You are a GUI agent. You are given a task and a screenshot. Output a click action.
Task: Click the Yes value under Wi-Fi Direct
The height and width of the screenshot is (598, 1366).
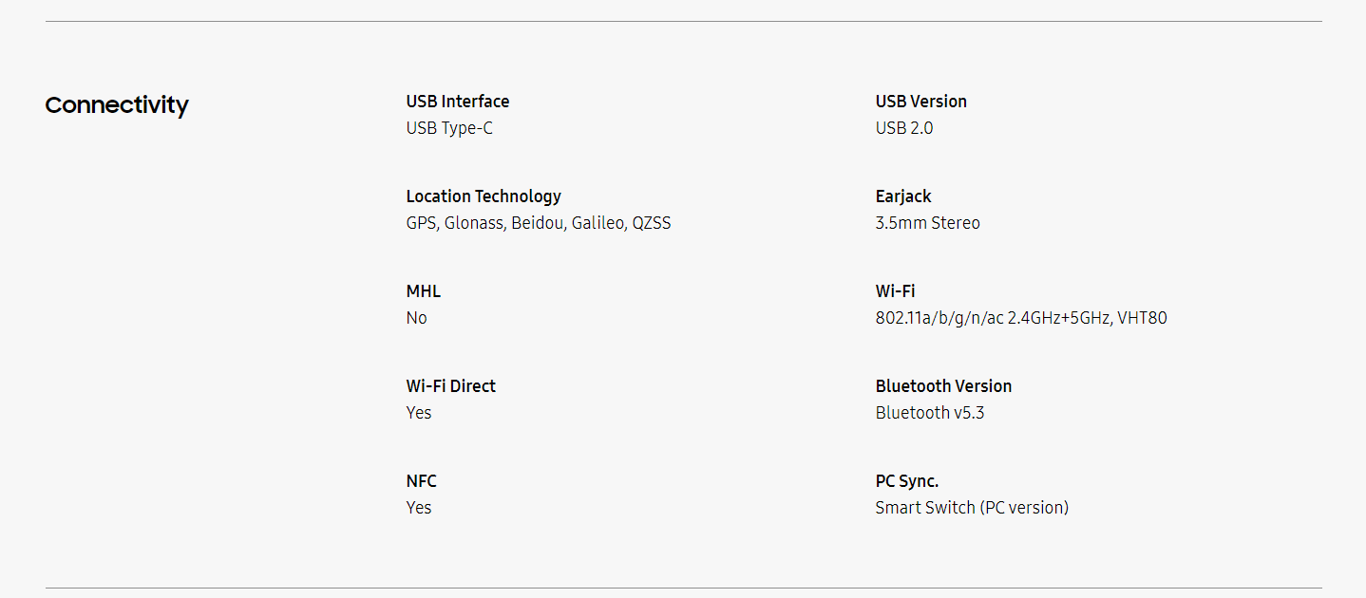pos(418,413)
